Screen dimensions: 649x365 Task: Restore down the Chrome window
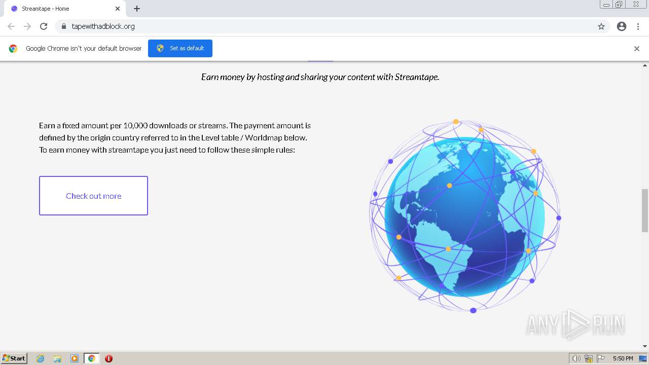pos(619,5)
